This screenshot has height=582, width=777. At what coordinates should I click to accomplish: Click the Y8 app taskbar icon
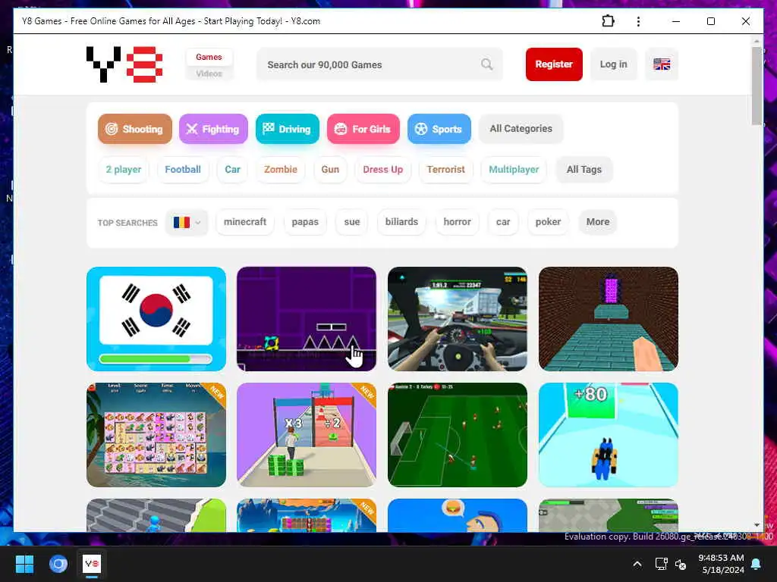[92, 564]
